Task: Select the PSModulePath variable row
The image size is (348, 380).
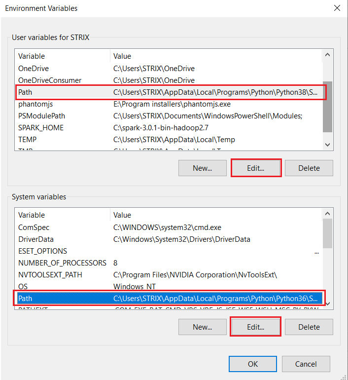Action: click(41, 116)
